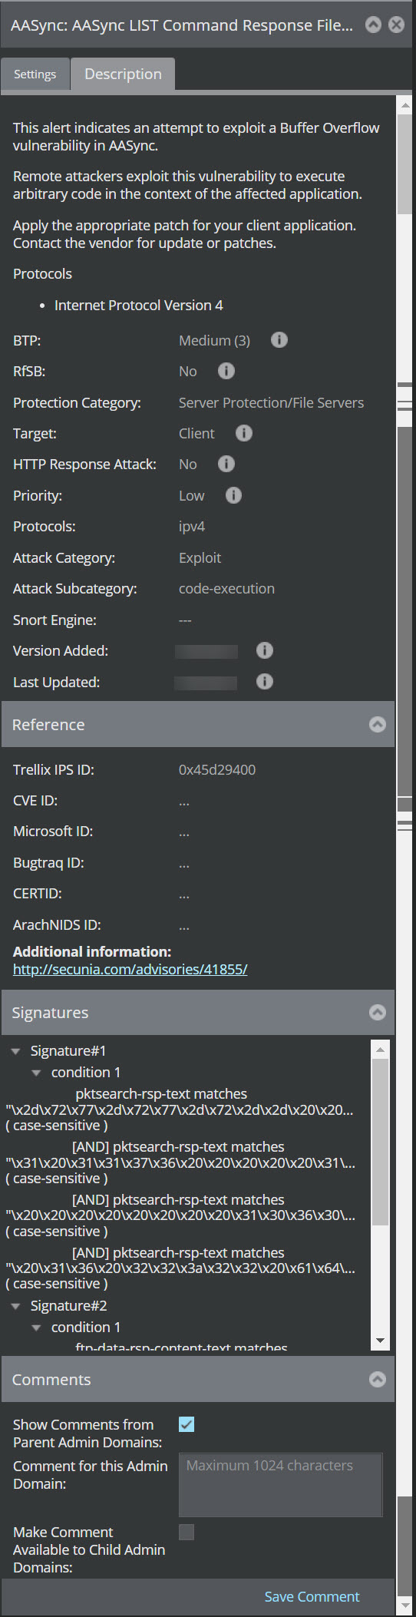Close the AASync alert details panel
The image size is (416, 1617).
tap(397, 25)
